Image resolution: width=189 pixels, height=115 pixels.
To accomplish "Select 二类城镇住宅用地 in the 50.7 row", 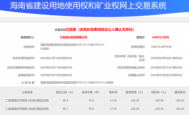I will [27, 109].
